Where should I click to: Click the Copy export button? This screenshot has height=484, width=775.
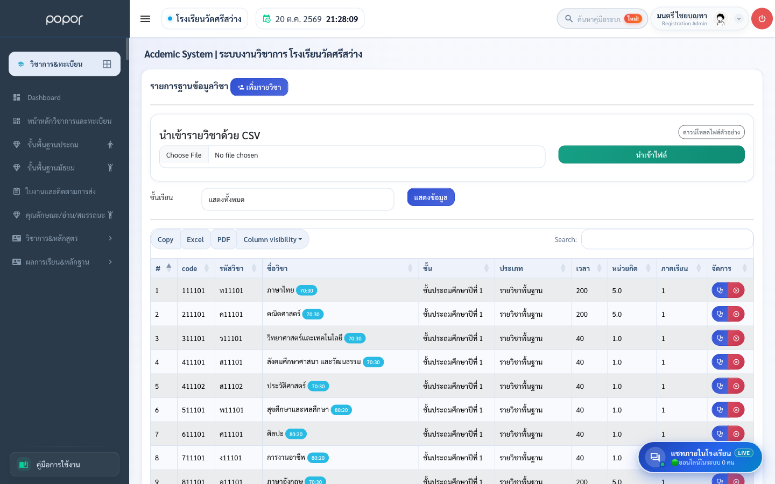[165, 239]
